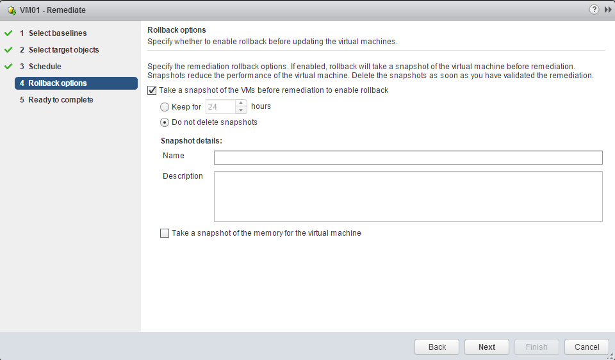The width and height of the screenshot is (615, 360).
Task: Focus the snapshot Description text area
Action: [408, 196]
